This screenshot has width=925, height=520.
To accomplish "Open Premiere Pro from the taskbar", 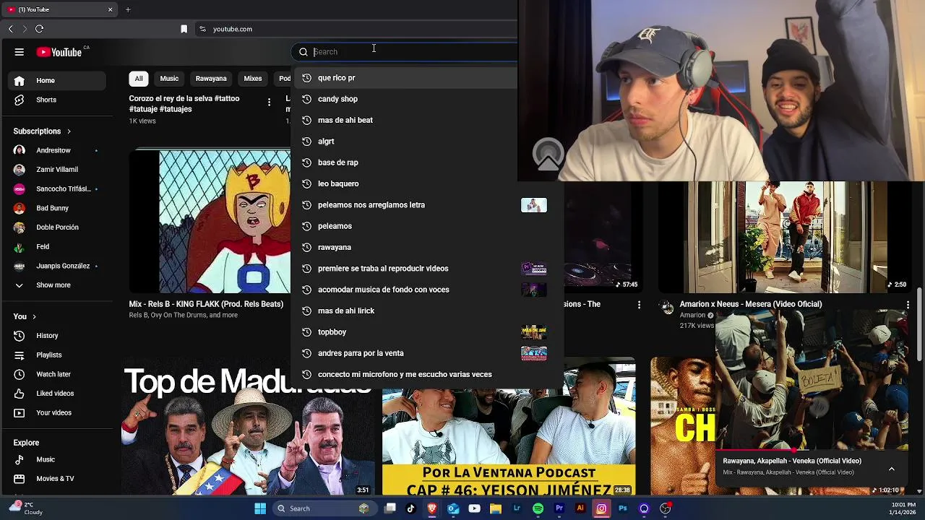I will click(559, 508).
